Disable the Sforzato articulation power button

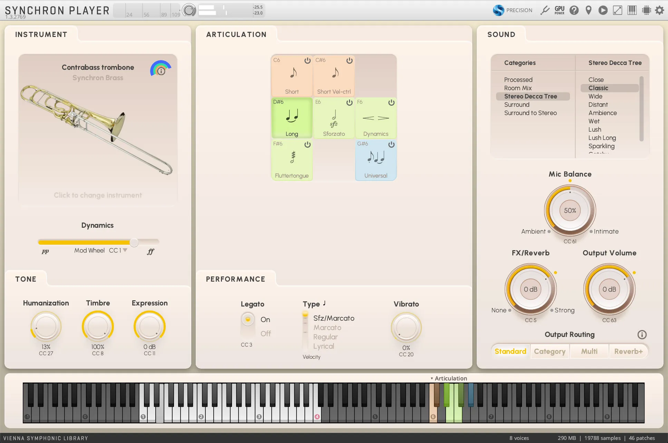coord(349,103)
